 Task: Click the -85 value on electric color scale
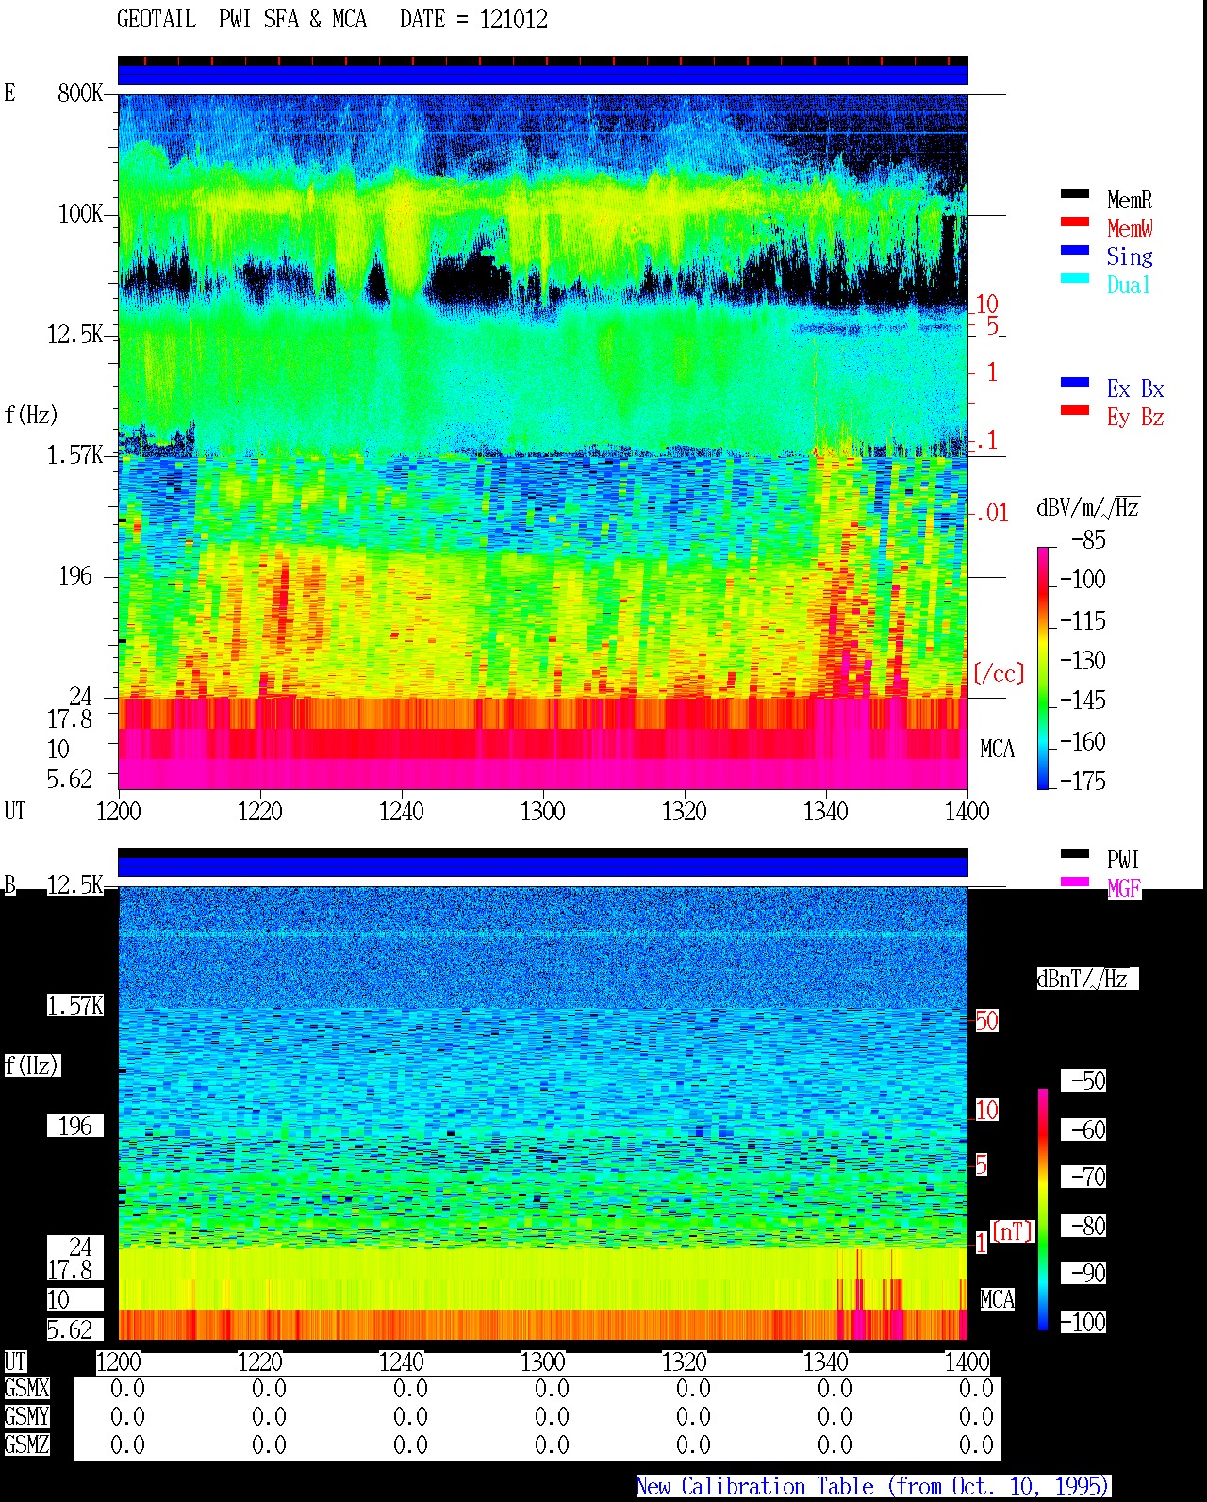[1088, 540]
